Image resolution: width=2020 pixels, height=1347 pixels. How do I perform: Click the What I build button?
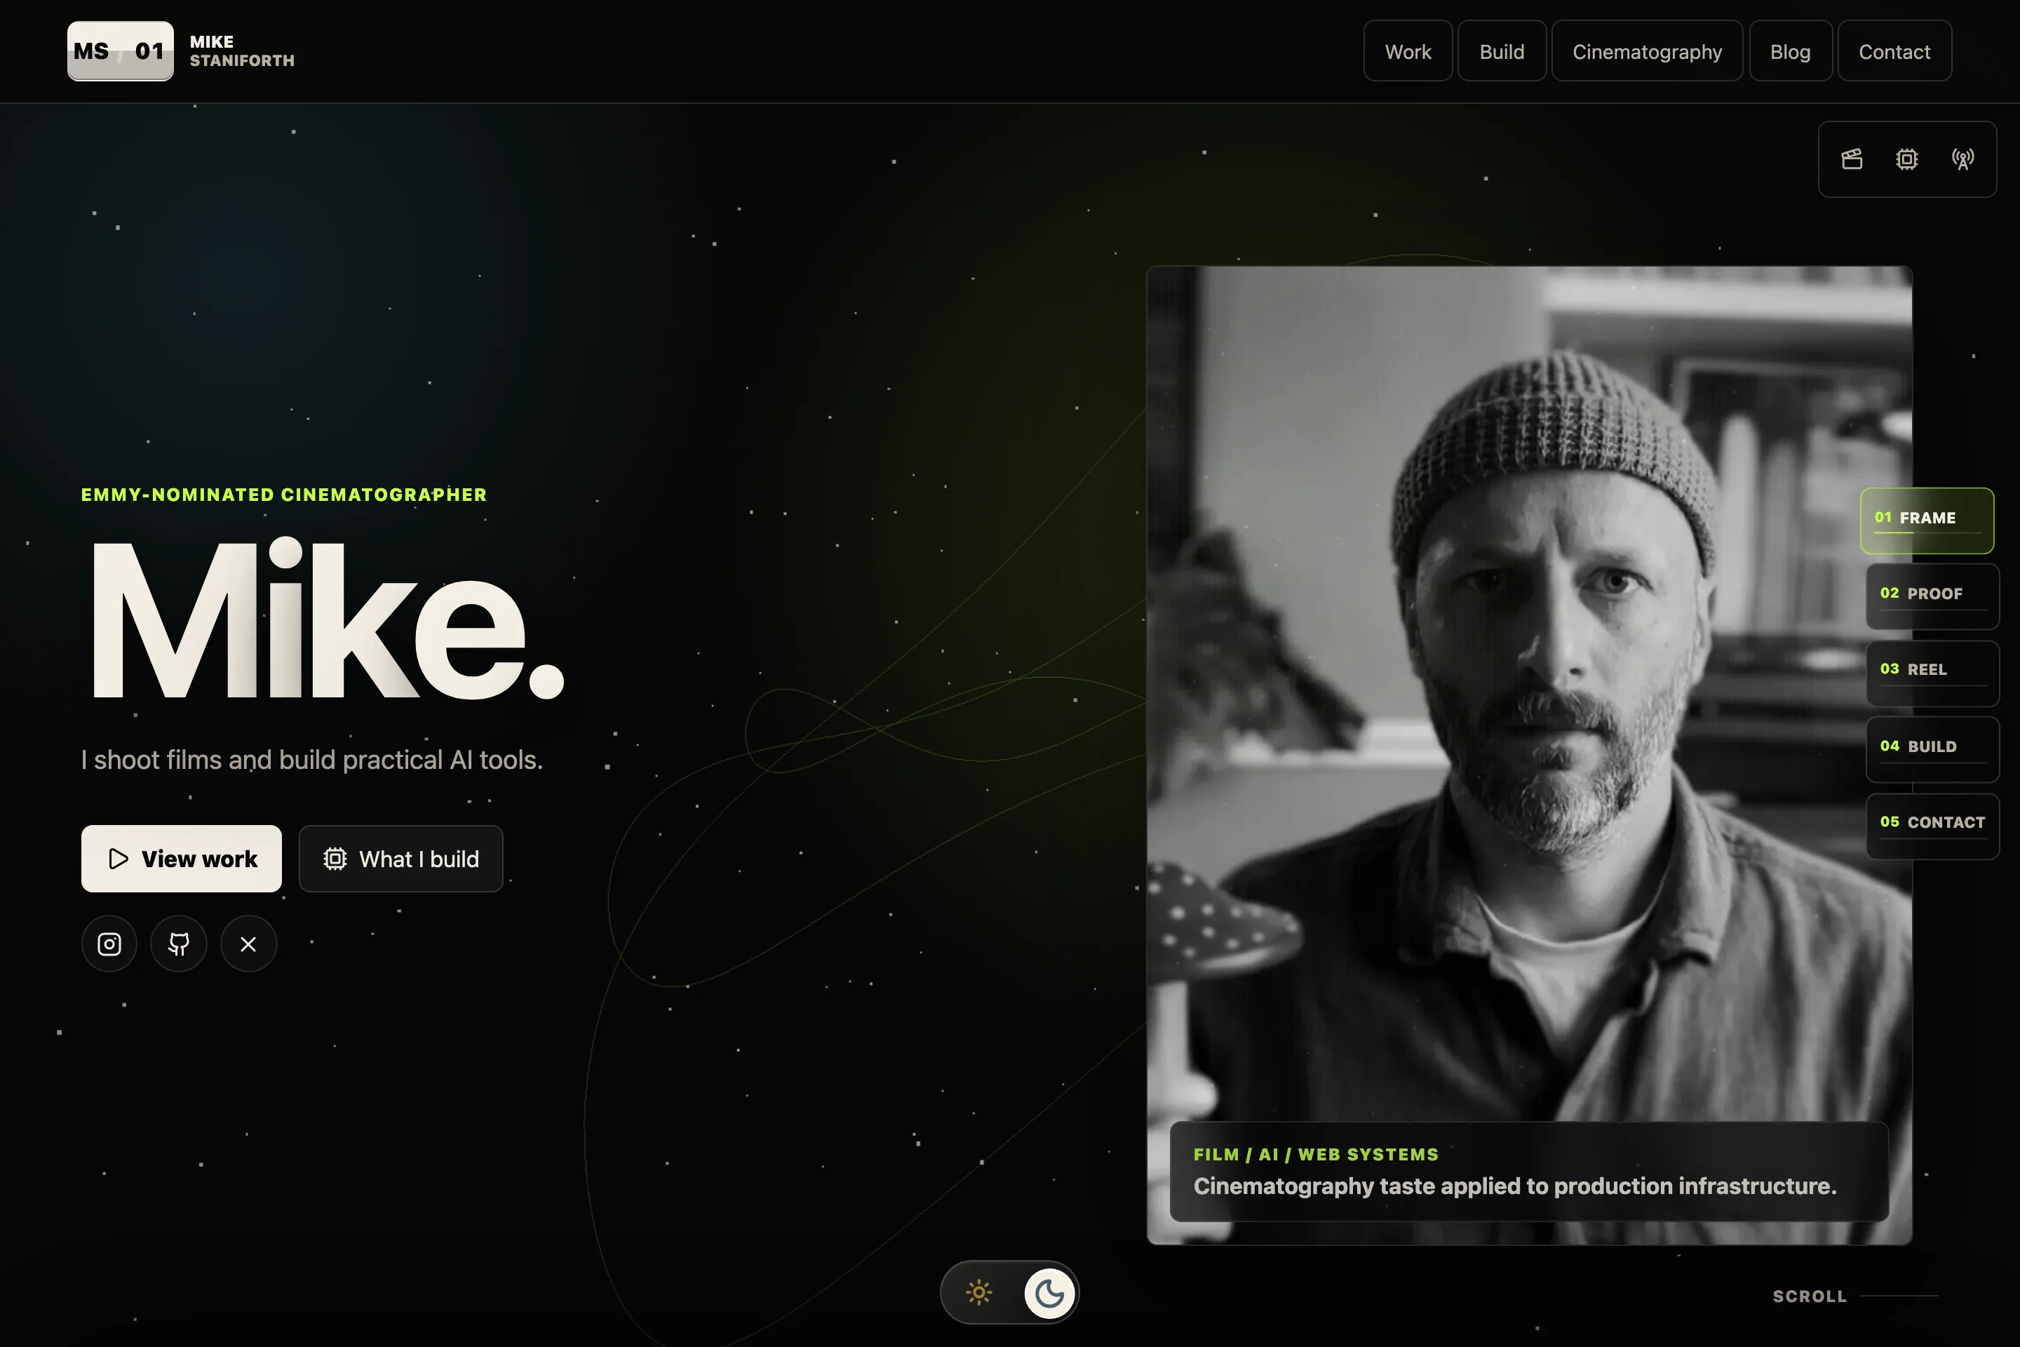[400, 858]
